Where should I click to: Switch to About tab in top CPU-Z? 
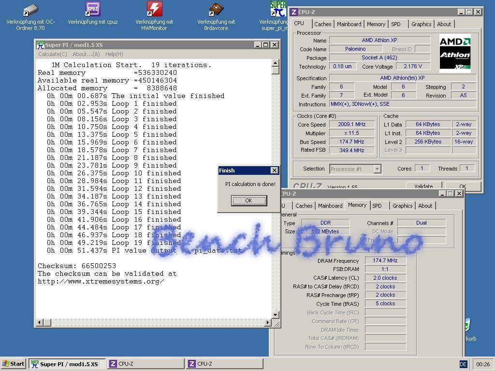coord(444,24)
